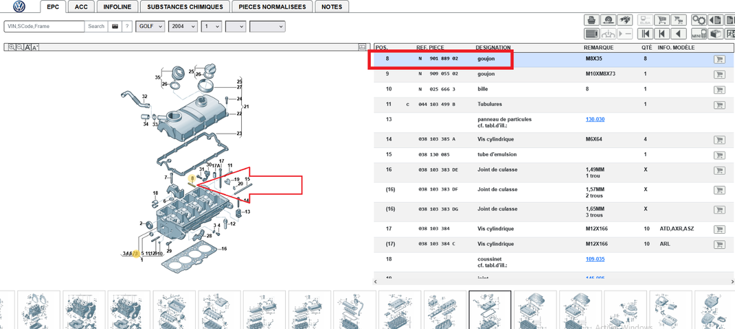Open the 2004 year dropdown

pyautogui.click(x=183, y=27)
